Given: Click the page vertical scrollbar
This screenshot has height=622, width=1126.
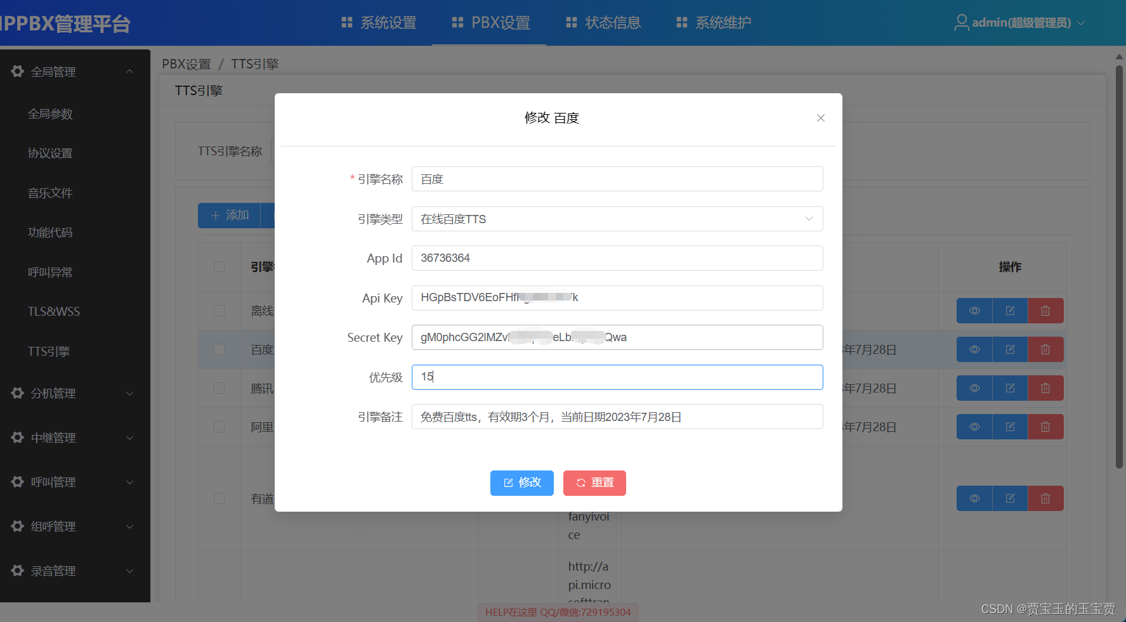Looking at the screenshot, I should 1119,266.
